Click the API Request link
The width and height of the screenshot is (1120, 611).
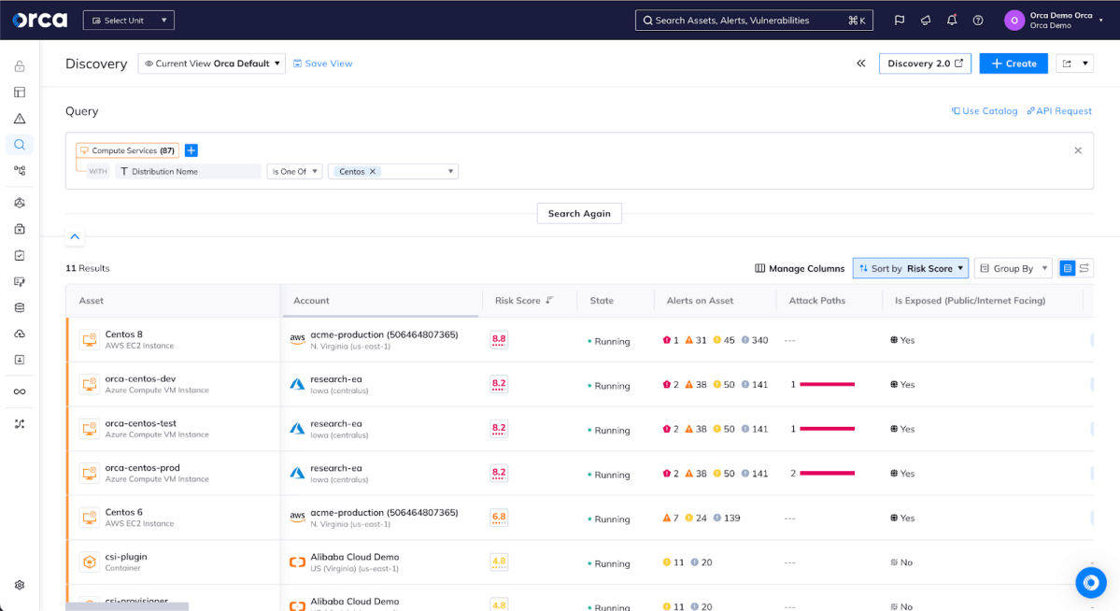tap(1059, 111)
